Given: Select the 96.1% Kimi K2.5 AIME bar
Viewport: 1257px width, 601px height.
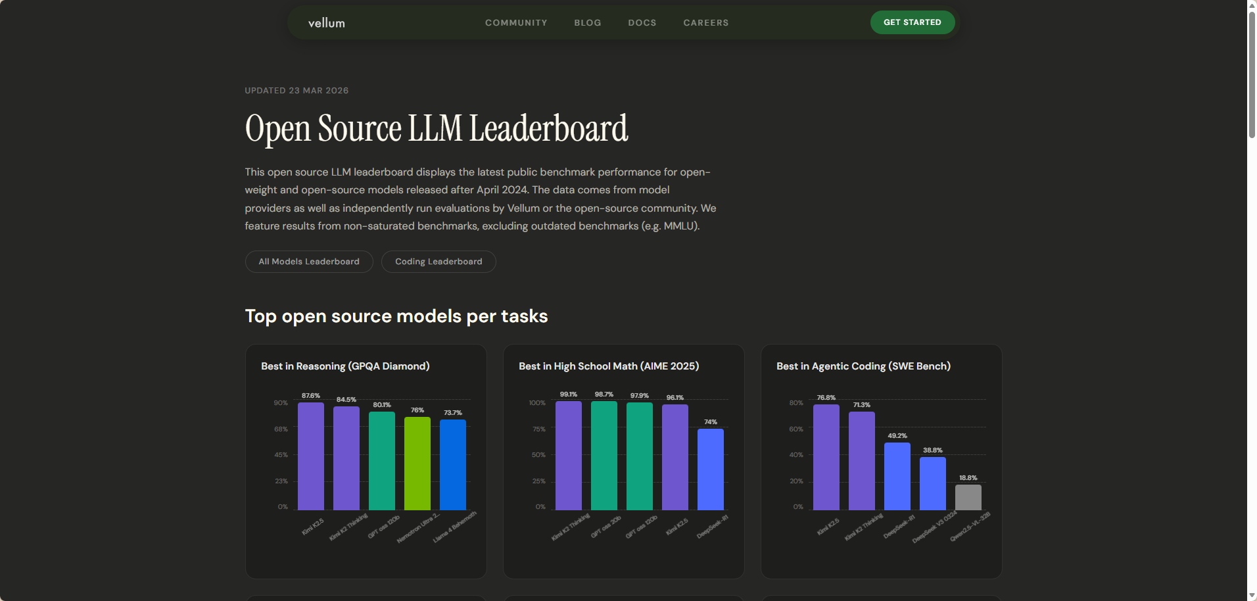Looking at the screenshot, I should coord(675,458).
